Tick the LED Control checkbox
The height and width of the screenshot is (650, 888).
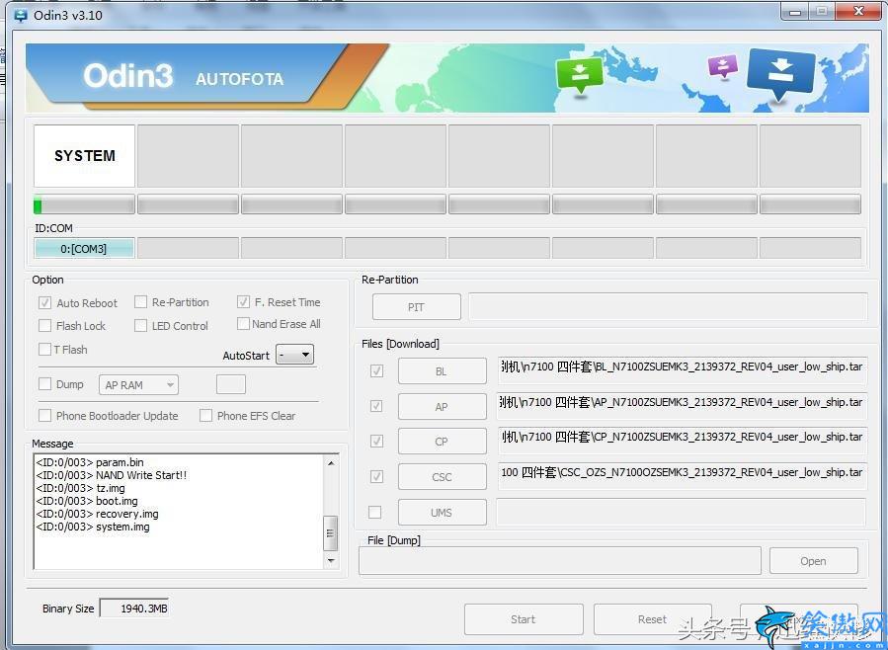coord(140,326)
